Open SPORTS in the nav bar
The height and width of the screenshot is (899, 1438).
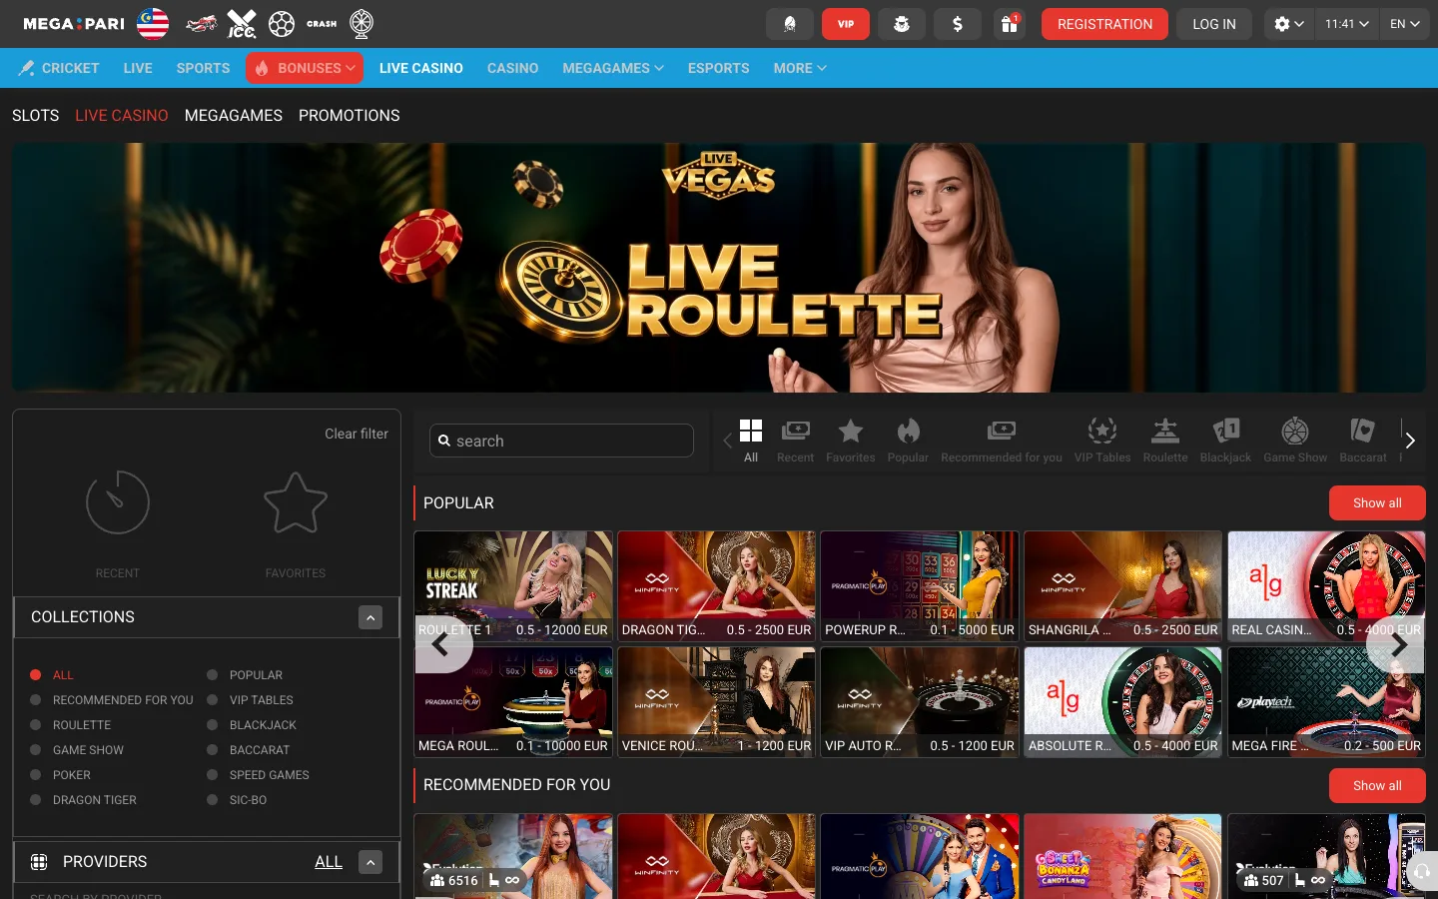click(203, 68)
